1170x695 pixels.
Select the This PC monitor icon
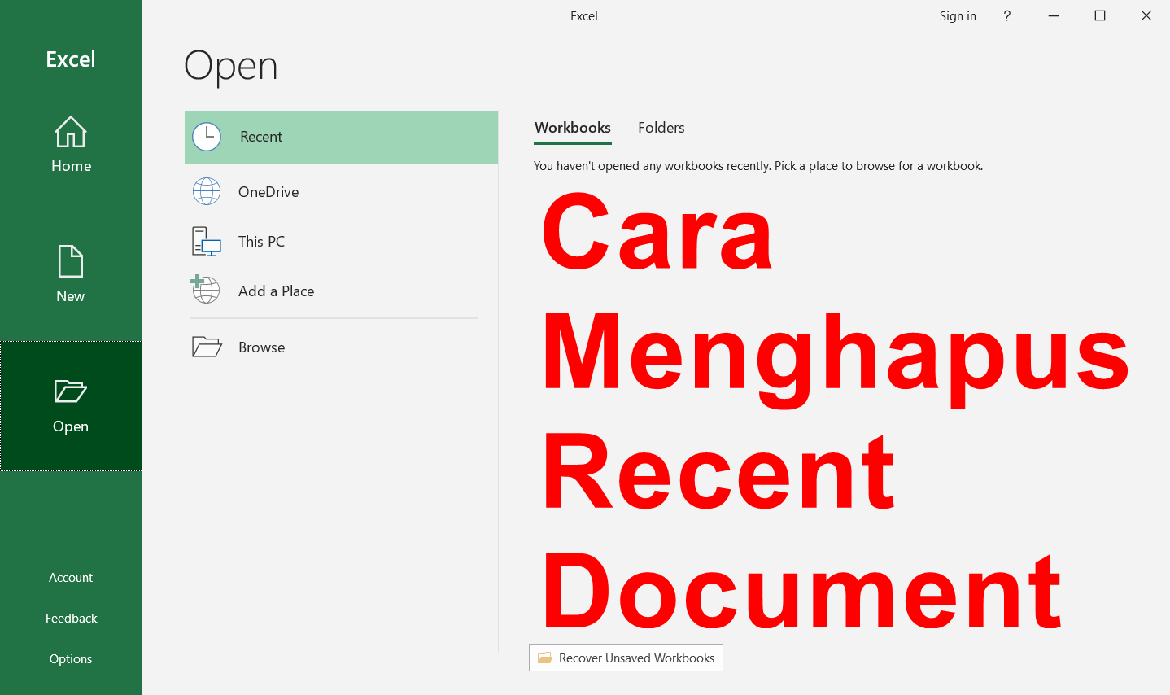pos(207,241)
